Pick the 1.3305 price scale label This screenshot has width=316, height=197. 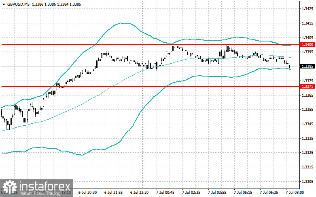(308, 181)
